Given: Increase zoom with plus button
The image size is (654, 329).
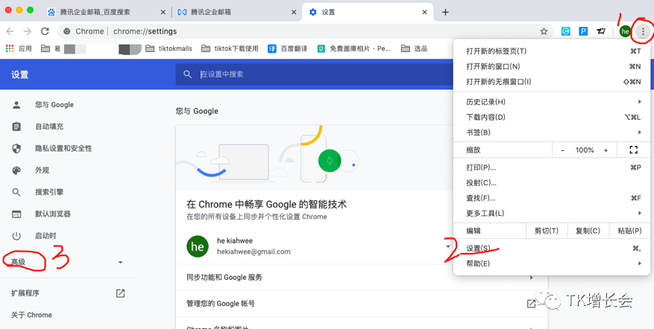Looking at the screenshot, I should coord(606,150).
